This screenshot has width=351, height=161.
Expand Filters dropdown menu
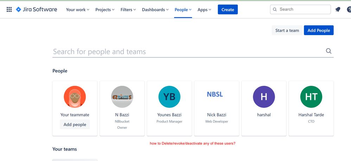pos(128,9)
